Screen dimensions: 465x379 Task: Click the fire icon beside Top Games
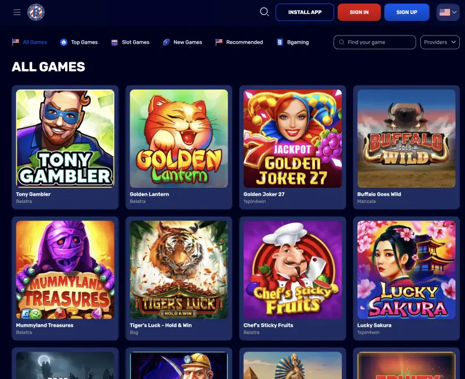pos(63,42)
